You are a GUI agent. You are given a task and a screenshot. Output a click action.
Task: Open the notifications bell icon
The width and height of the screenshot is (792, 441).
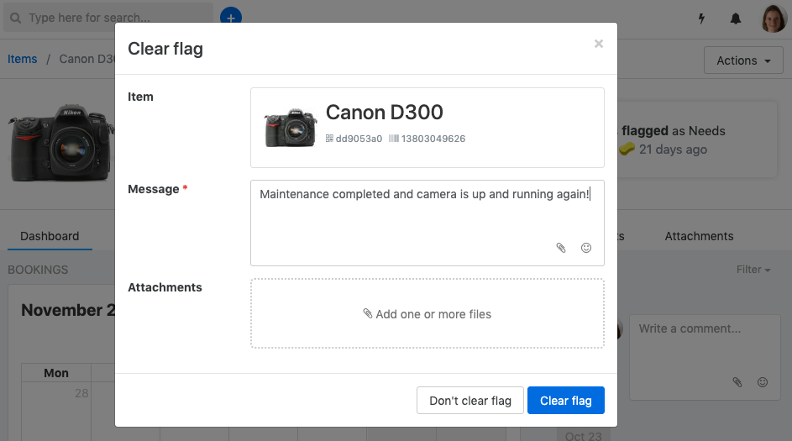(736, 18)
